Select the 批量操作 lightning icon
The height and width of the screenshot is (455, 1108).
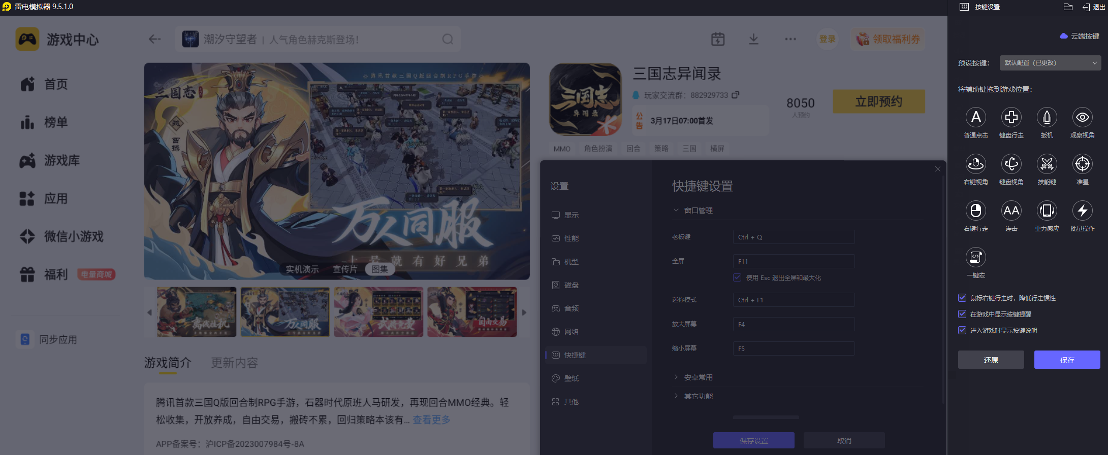(x=1082, y=211)
